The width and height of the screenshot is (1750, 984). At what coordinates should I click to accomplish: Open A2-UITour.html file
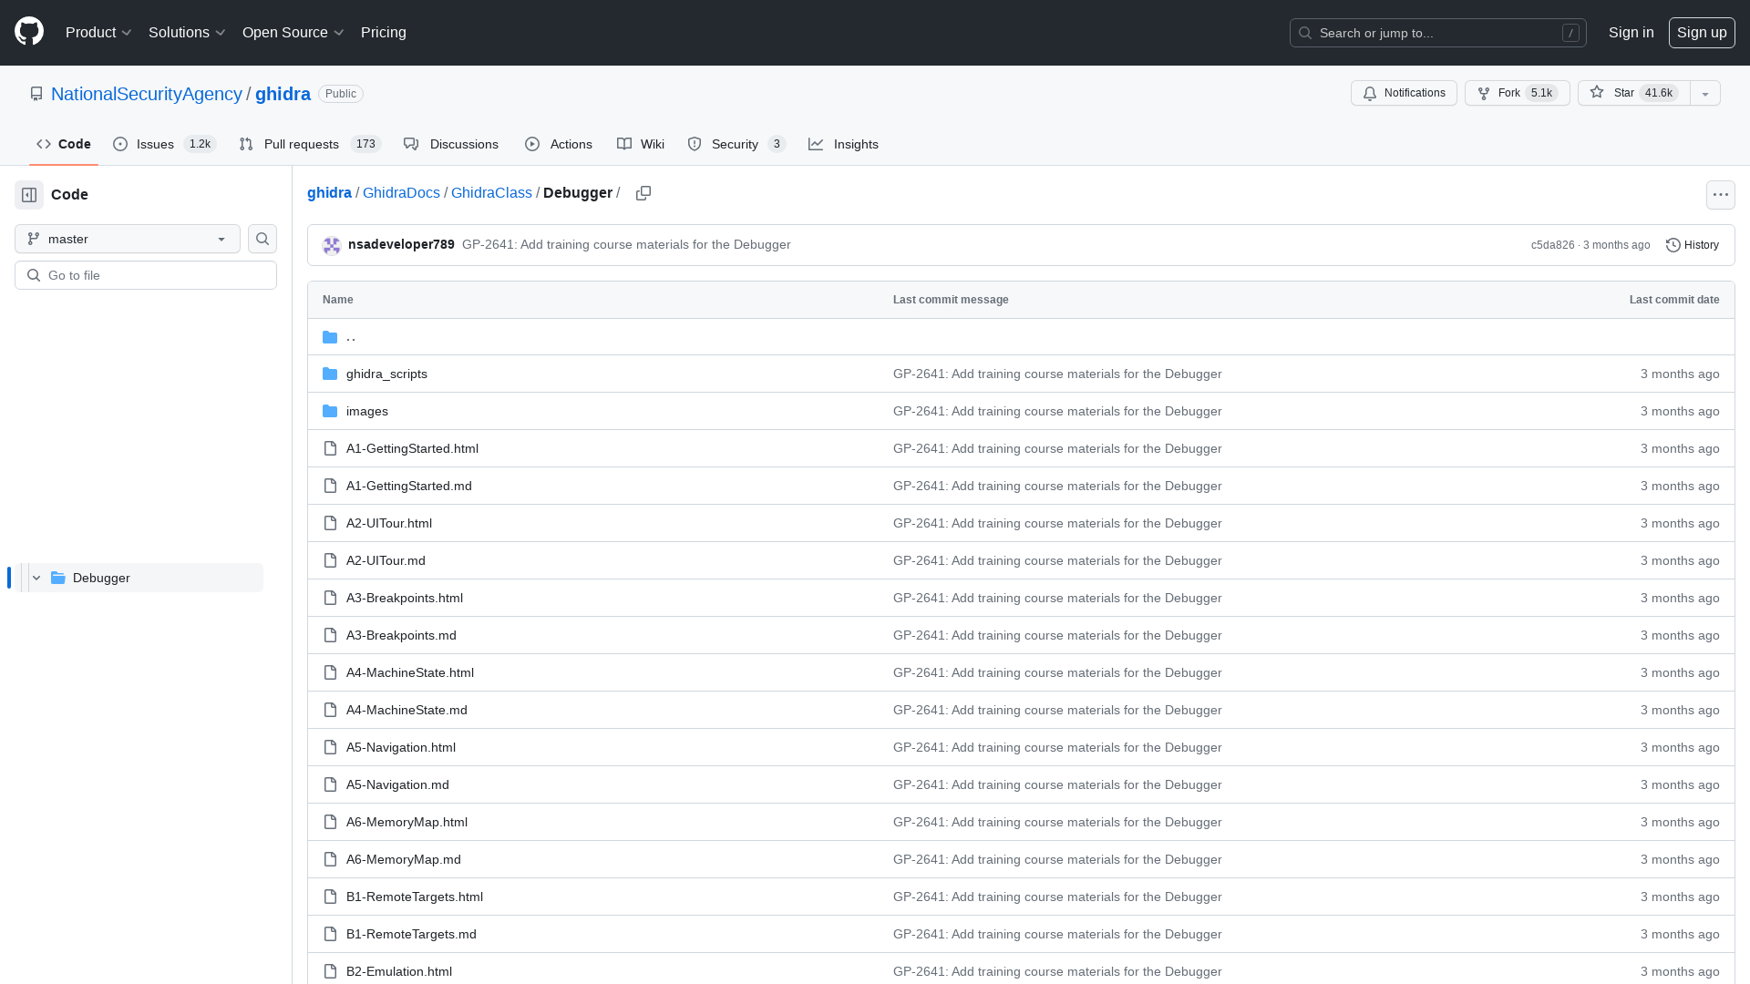point(389,524)
